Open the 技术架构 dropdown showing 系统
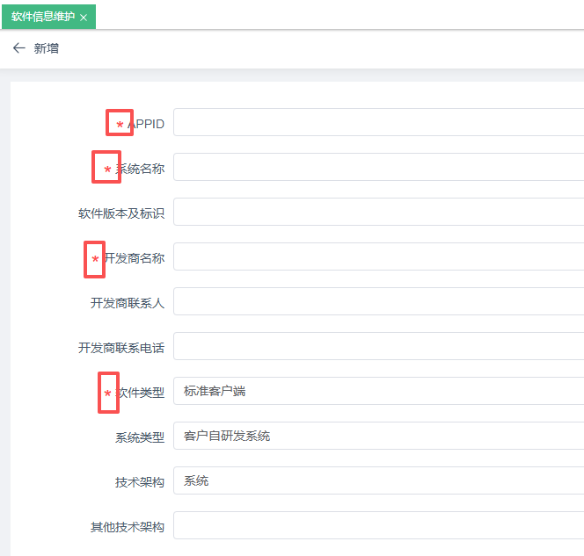The height and width of the screenshot is (556, 584). [x=378, y=480]
